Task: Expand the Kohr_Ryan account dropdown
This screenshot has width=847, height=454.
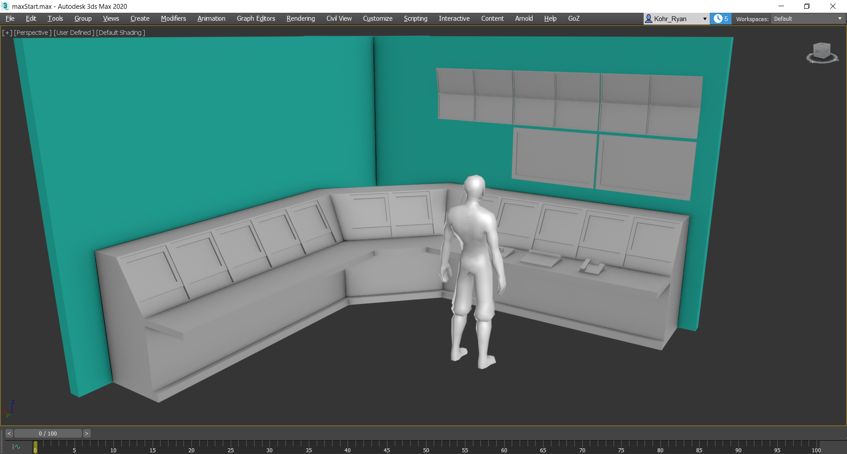Action: point(705,19)
